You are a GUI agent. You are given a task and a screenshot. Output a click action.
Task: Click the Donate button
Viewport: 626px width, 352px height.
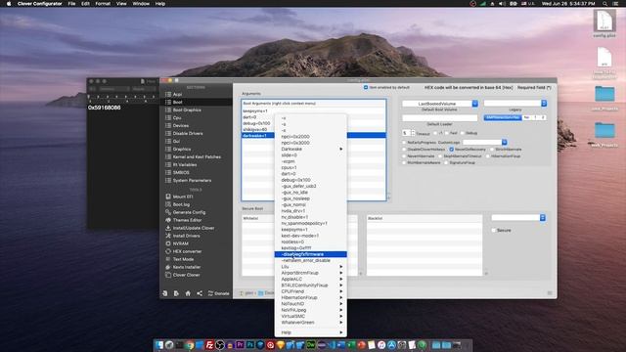tap(218, 293)
